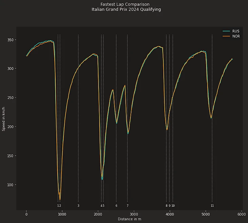Click the corner 4 marker number

[101, 206]
